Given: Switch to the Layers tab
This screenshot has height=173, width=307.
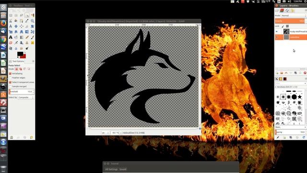Looking at the screenshot, I should click(277, 11).
